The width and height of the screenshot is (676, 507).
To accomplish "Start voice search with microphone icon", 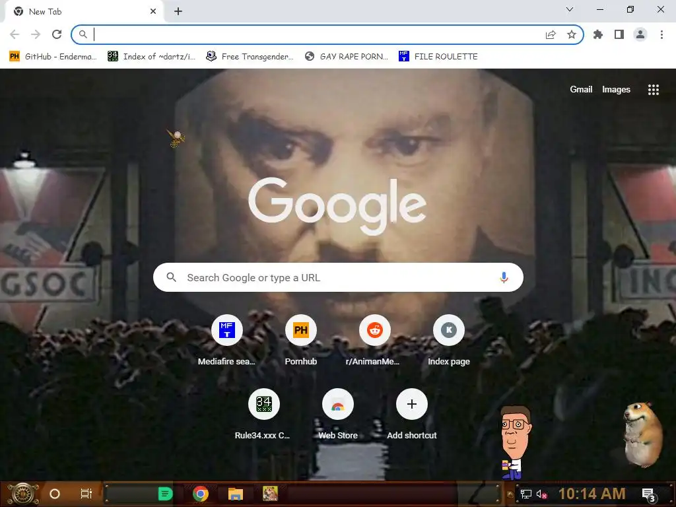I will pyautogui.click(x=504, y=277).
